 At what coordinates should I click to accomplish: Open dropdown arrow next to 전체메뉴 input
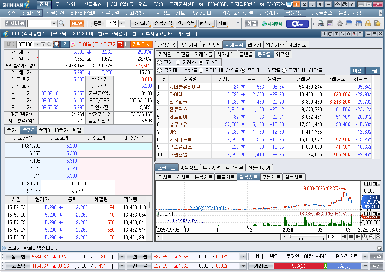pyautogui.click(x=54, y=24)
